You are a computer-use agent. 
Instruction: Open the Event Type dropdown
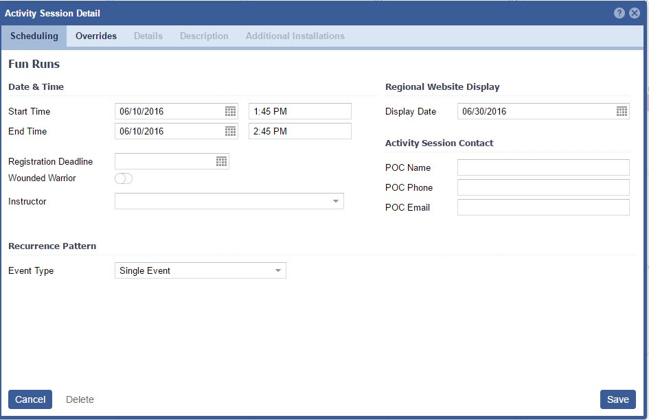coord(278,270)
